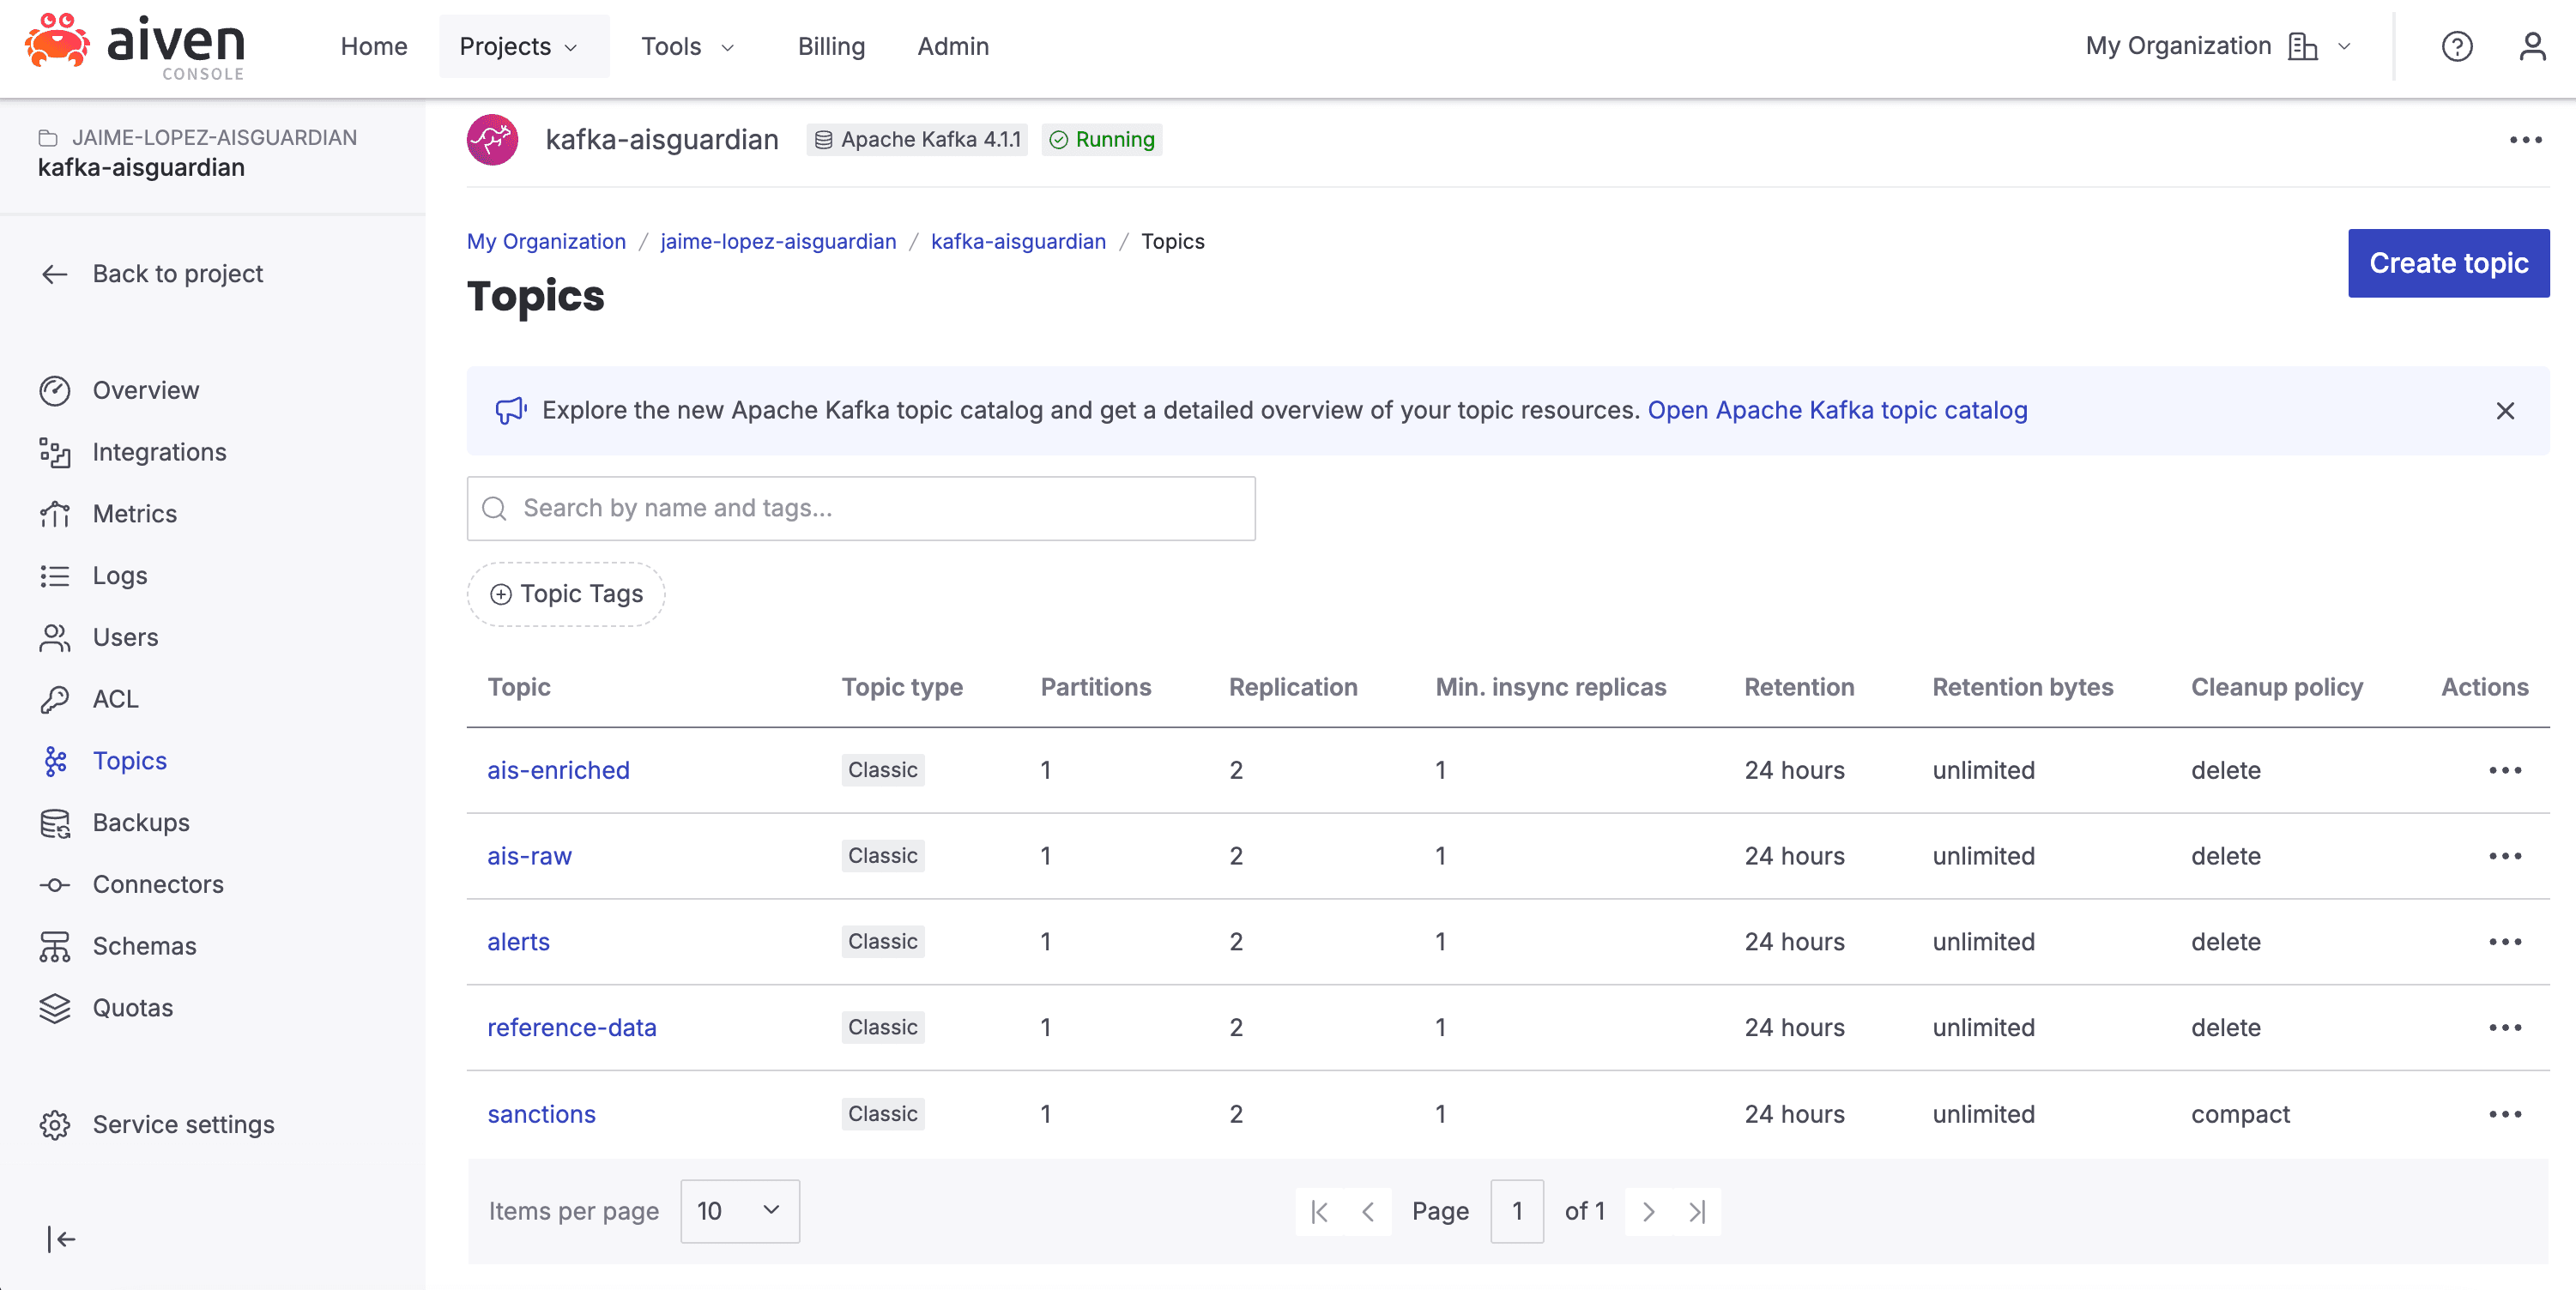Open the search magnifier in search field

click(x=495, y=508)
